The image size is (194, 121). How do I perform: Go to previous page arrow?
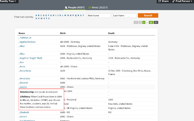(136, 22)
